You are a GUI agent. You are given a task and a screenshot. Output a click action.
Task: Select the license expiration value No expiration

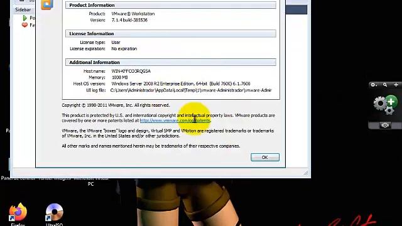click(x=124, y=49)
